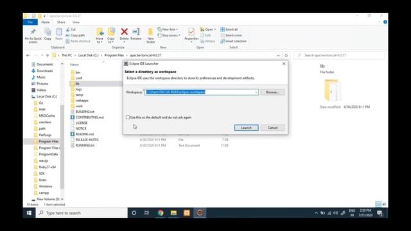The height and width of the screenshot is (231, 411).
Task: Select Copy path in ribbon
Action: (x=76, y=35)
